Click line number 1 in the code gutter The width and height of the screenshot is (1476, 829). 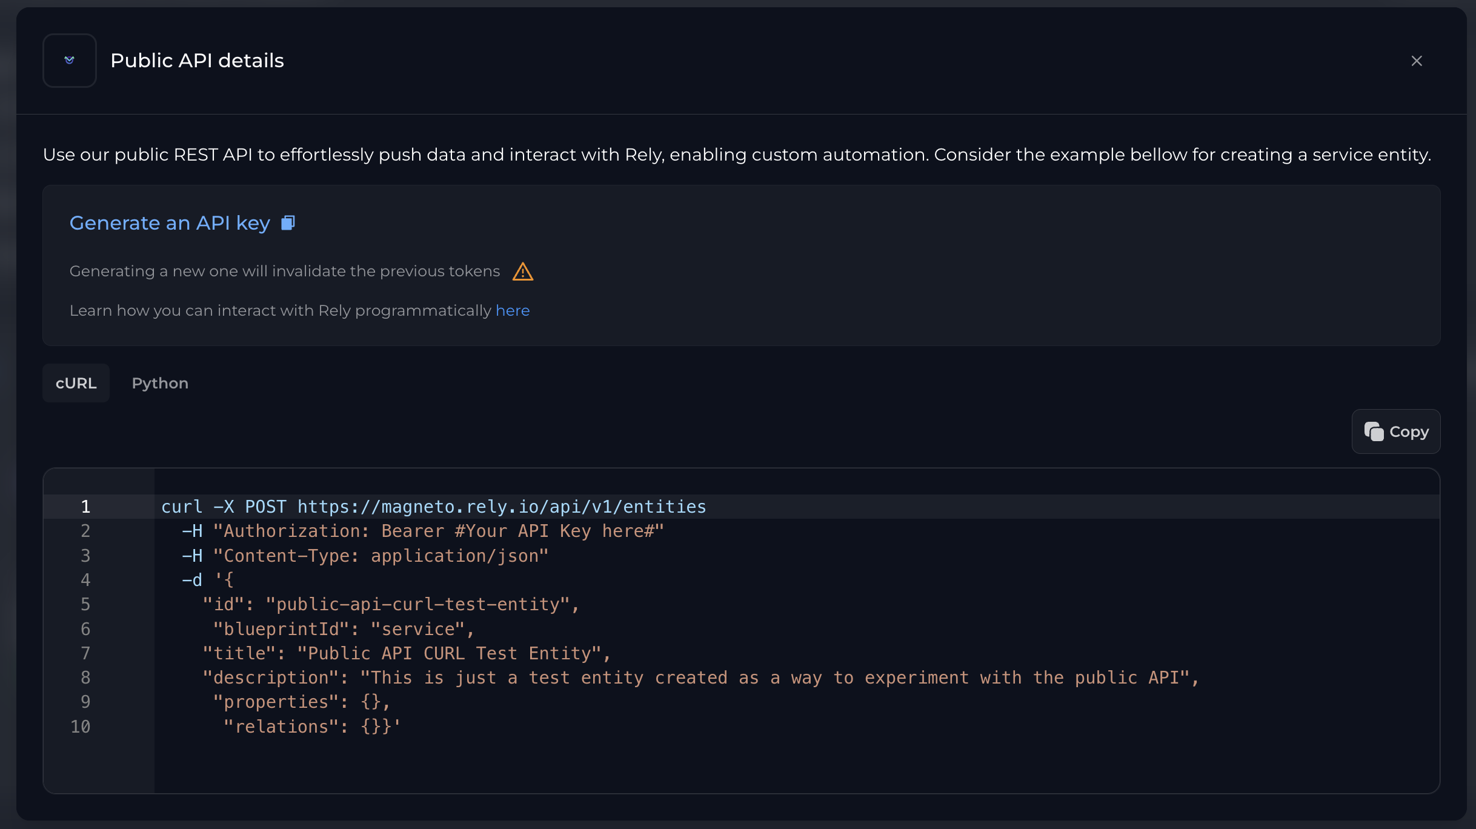pyautogui.click(x=85, y=507)
